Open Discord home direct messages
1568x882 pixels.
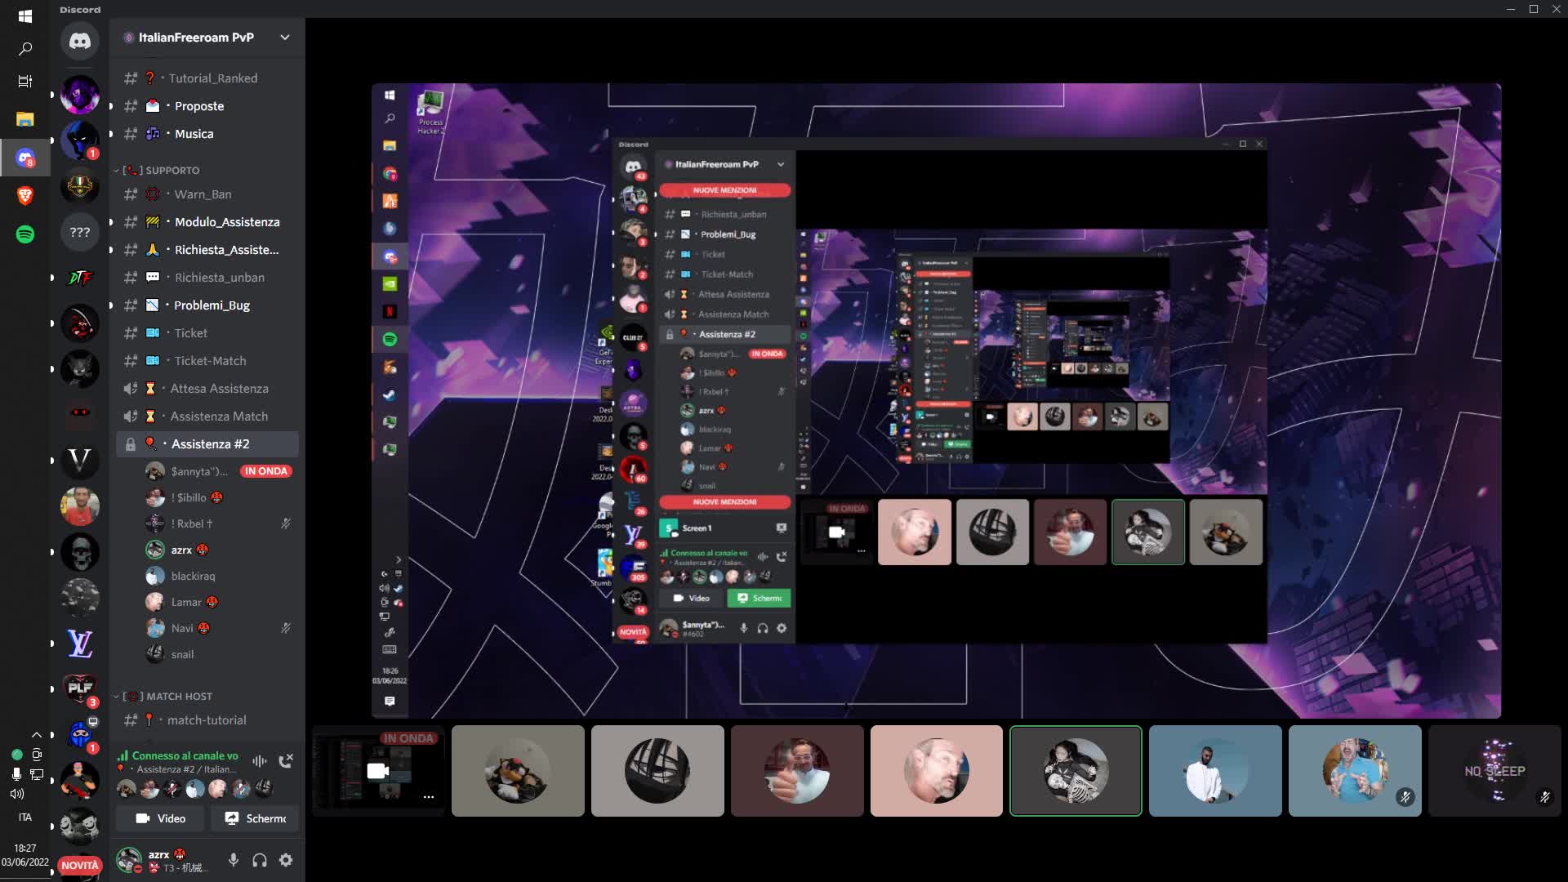click(79, 41)
